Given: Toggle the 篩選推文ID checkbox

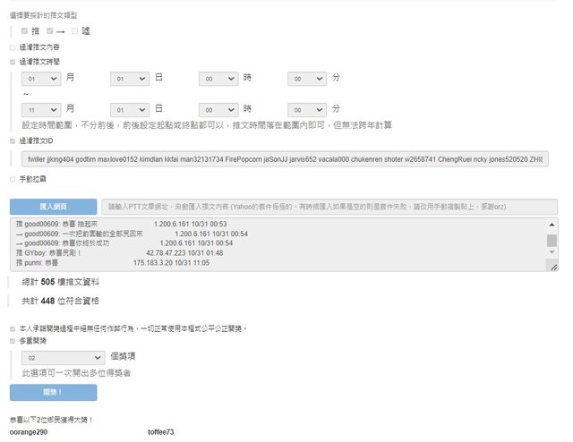Looking at the screenshot, I should [13, 140].
